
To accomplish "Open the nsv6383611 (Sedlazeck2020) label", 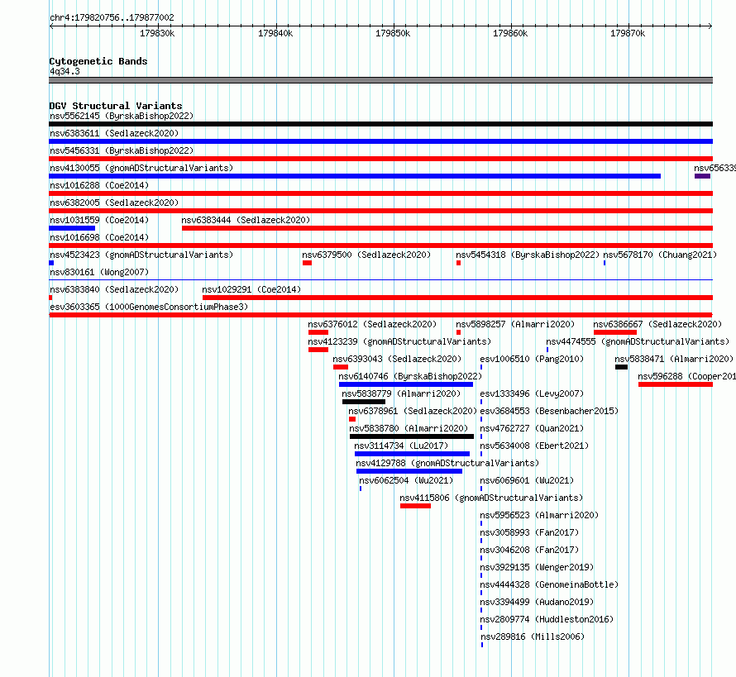I will (x=114, y=133).
